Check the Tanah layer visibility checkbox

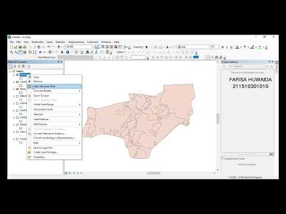tap(17, 139)
